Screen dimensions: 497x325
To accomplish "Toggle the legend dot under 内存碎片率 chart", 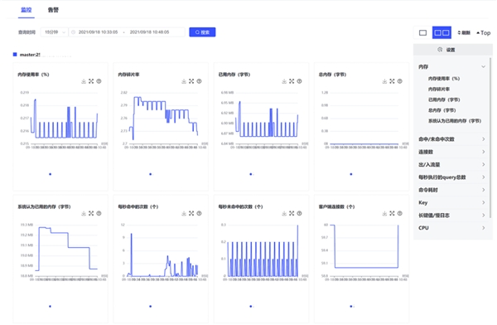I will click(151, 174).
